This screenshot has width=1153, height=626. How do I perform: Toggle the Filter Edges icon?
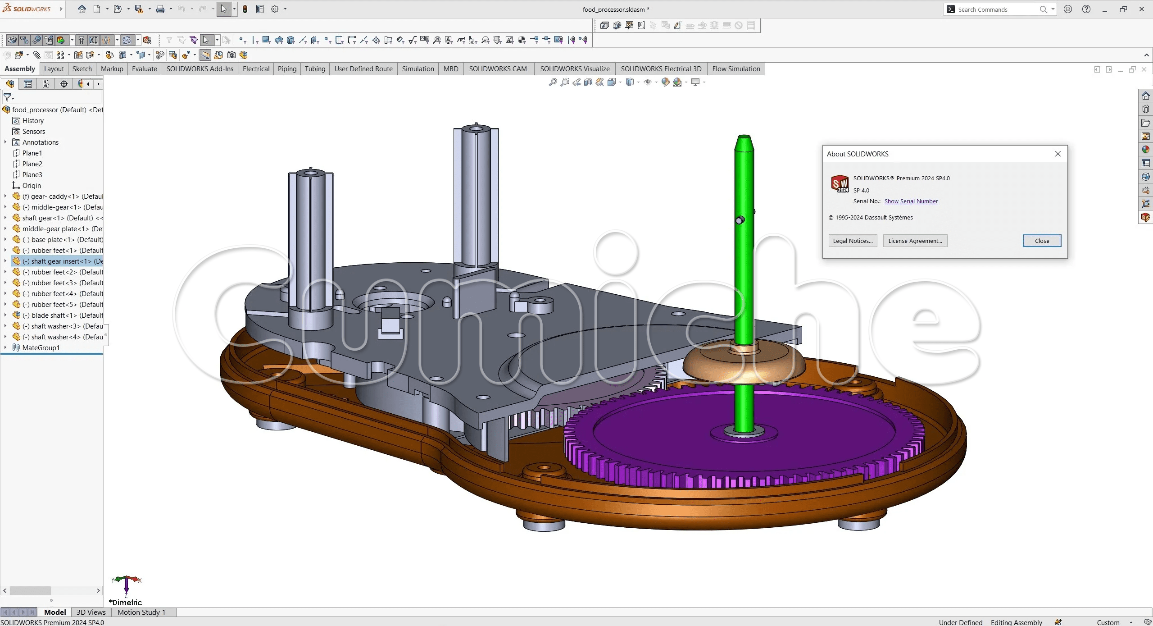click(255, 40)
